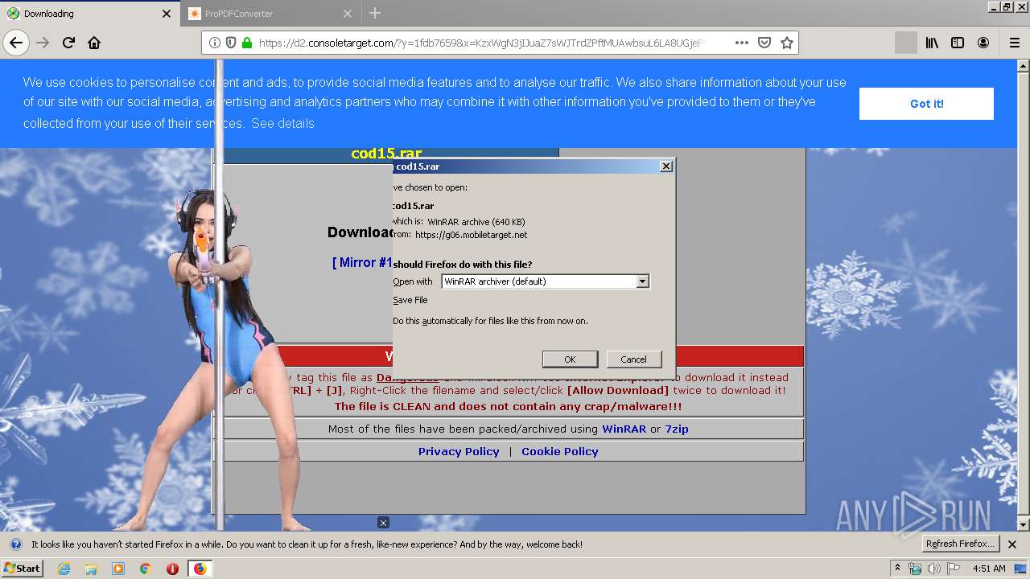Click the 4:51 AM taskbar clock
1030x579 pixels.
[x=989, y=569]
